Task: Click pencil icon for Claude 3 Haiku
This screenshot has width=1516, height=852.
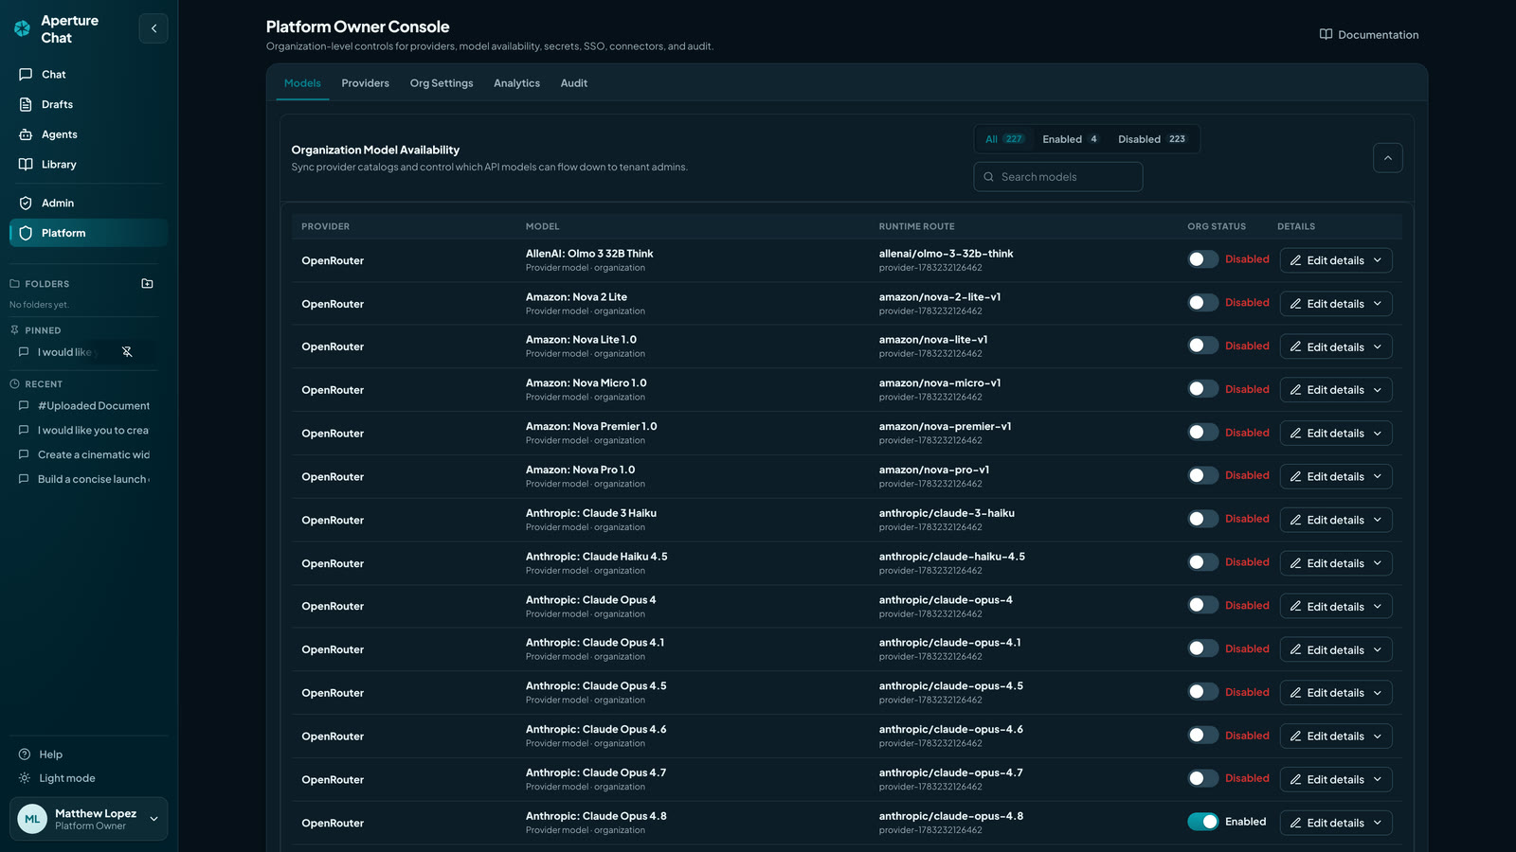Action: pos(1295,520)
